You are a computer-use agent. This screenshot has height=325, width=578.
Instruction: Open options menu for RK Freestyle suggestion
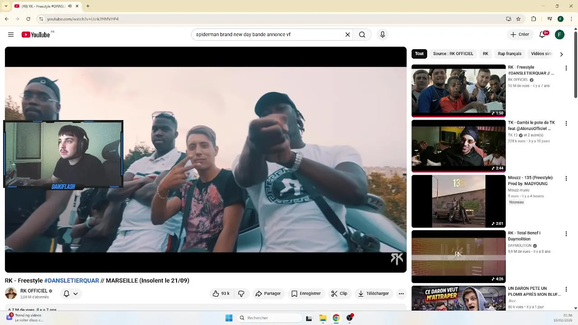pos(566,68)
